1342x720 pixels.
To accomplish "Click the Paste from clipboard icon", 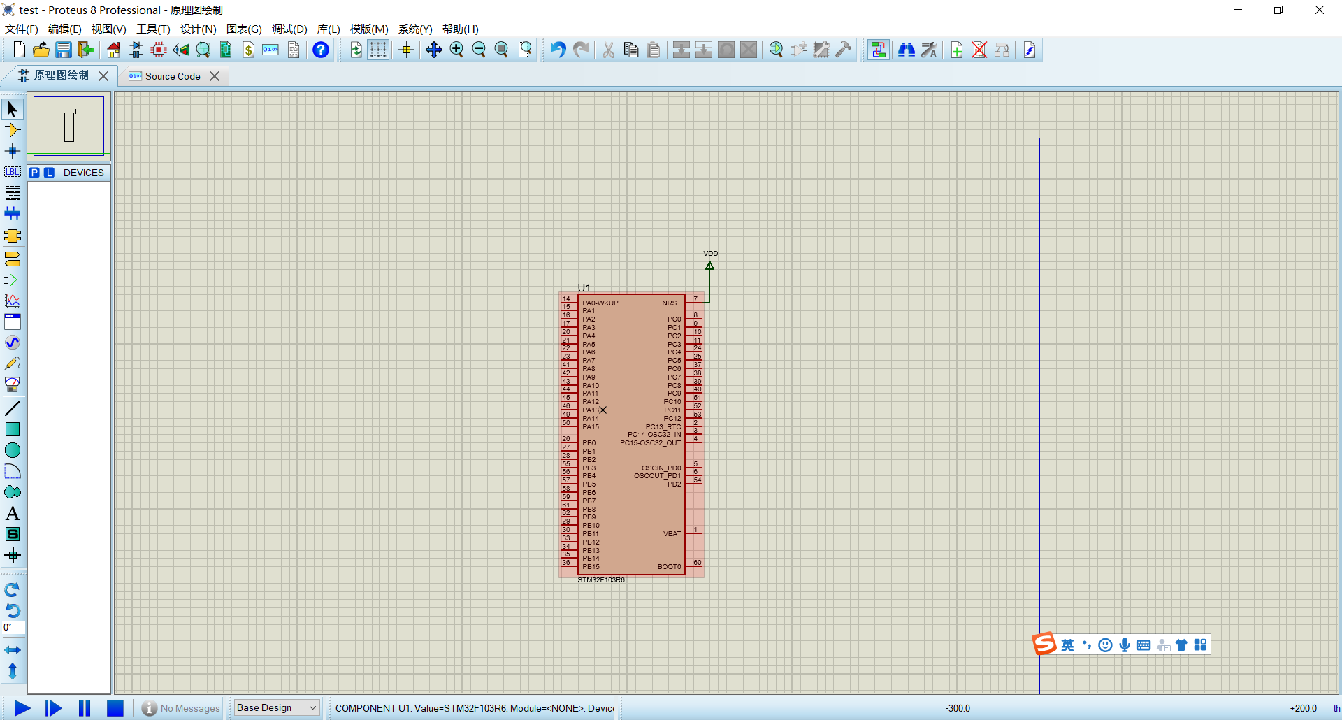I will (x=654, y=50).
